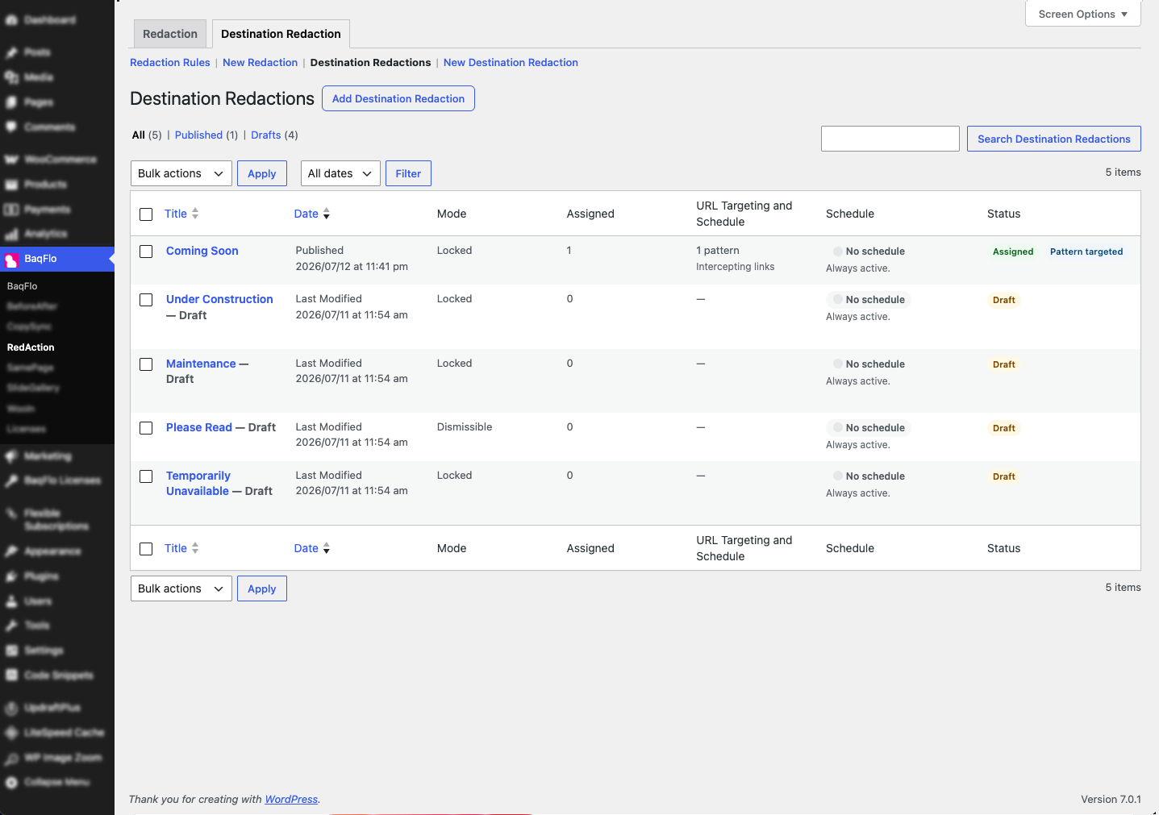
Task: Open the Products icon in sidebar
Action: pos(12,185)
